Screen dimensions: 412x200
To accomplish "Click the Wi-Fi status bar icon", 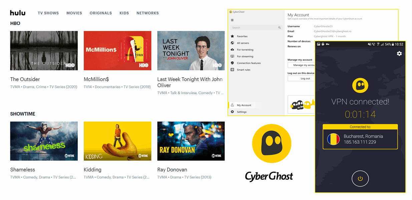I will coord(378,44).
